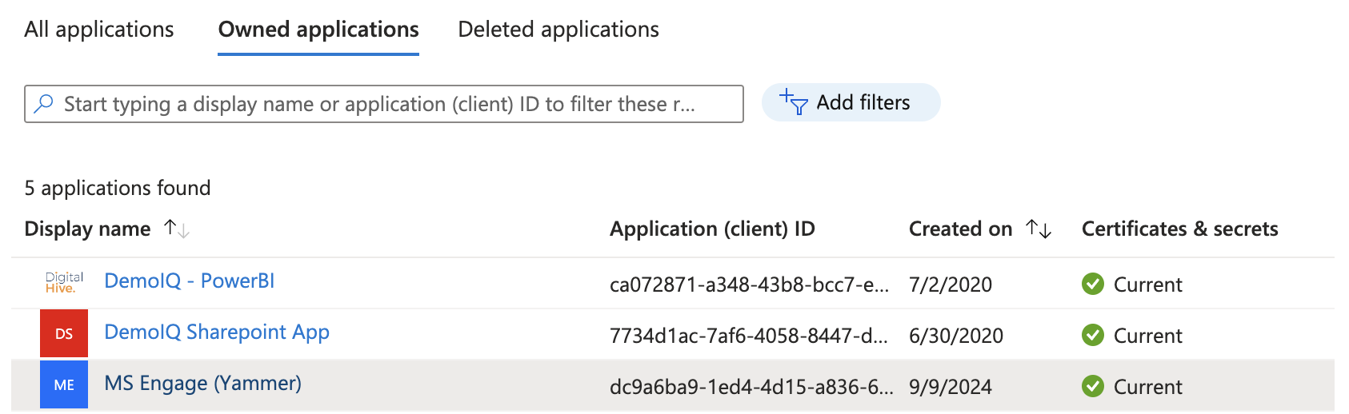
Task: Open the Deleted applications tab
Action: pos(558,30)
